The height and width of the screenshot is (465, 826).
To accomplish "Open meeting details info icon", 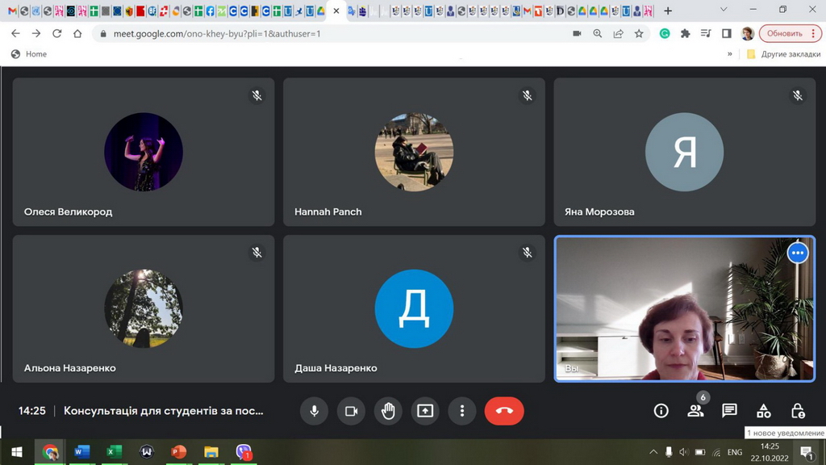I will [x=661, y=411].
